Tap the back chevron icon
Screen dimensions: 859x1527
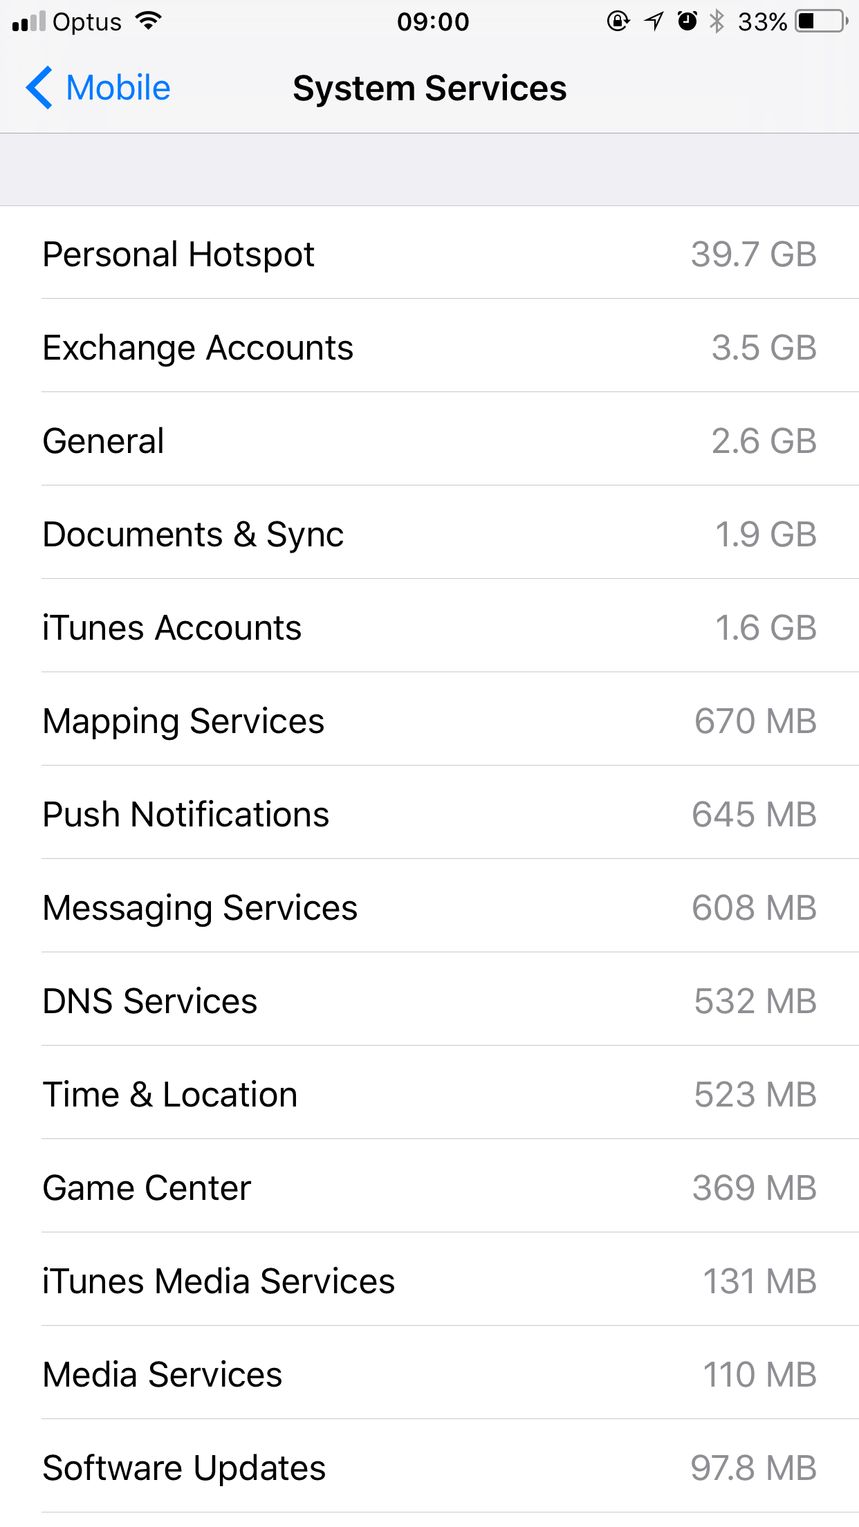pos(39,88)
